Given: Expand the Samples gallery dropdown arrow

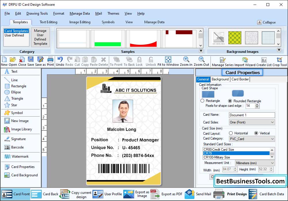Looking at the screenshot, I should point(201,51).
